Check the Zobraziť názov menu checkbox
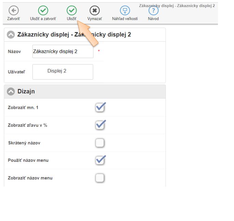Screen dimensions: 234x221 (x=100, y=178)
